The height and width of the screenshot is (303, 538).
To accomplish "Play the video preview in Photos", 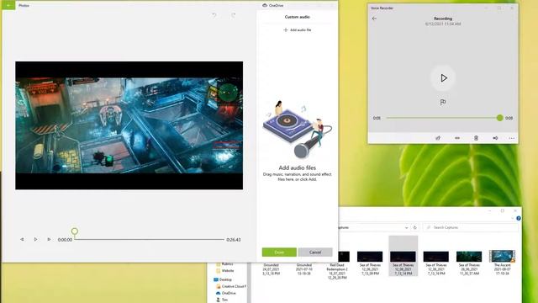I will tap(35, 239).
